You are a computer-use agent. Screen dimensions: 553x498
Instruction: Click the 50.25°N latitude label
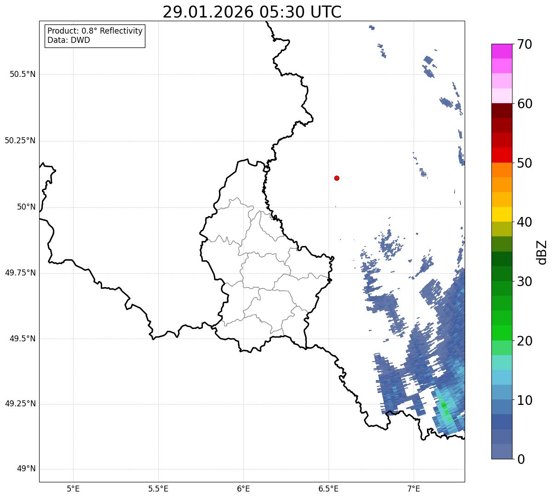point(20,141)
